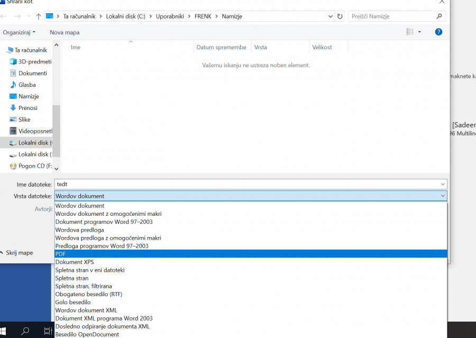The image size is (476, 338).
Task: Sort by the Datum spremembe column header
Action: point(221,47)
